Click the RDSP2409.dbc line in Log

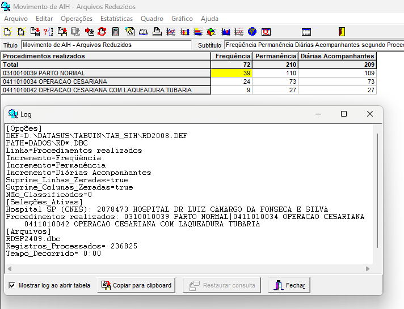point(33,239)
